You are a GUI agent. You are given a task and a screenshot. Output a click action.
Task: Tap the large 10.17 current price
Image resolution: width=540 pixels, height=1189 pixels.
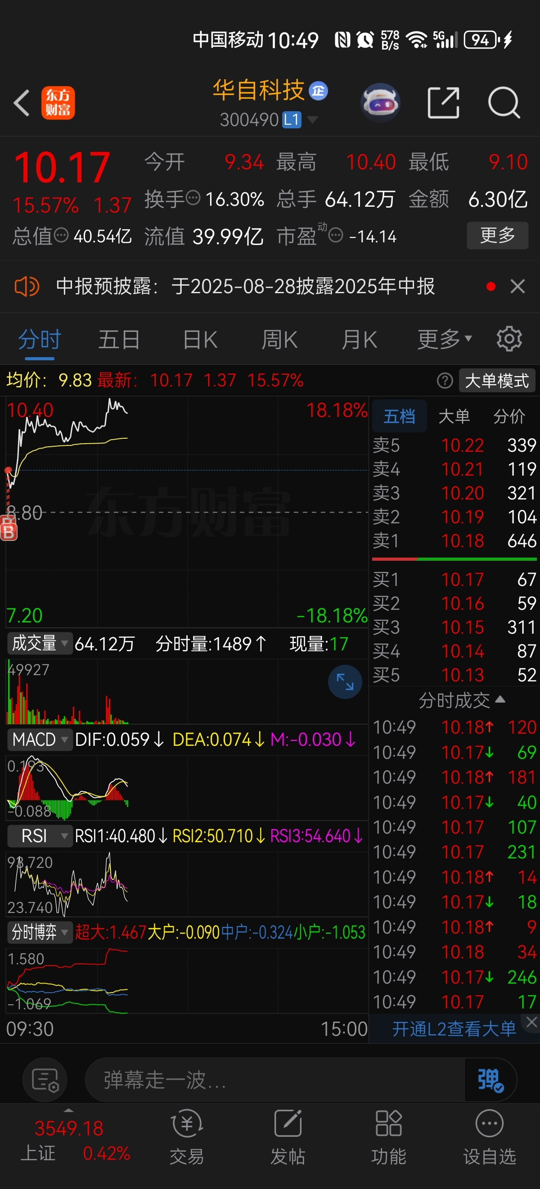62,167
